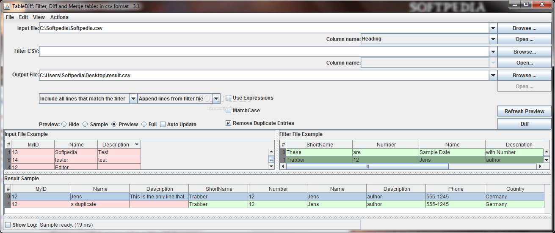The image size is (555, 233).
Task: Click the ShortName header in Filter File Example
Action: [319, 145]
